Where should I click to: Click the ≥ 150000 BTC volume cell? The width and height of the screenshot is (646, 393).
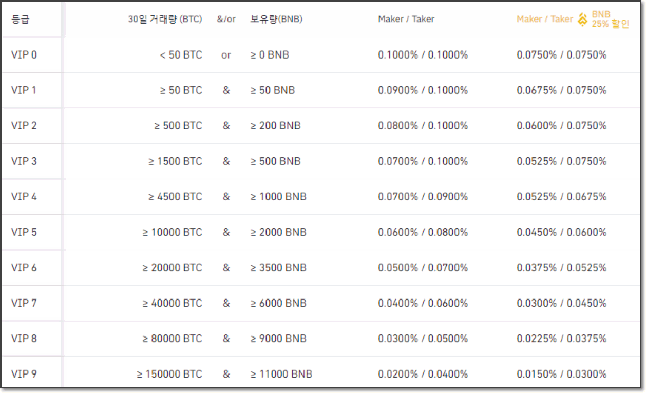(x=169, y=374)
